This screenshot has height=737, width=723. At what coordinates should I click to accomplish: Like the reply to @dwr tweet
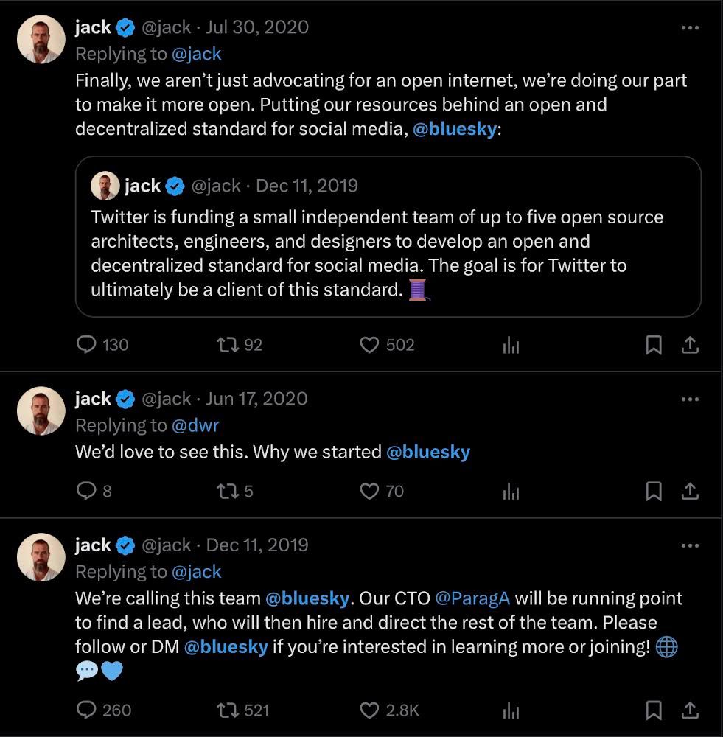point(369,491)
